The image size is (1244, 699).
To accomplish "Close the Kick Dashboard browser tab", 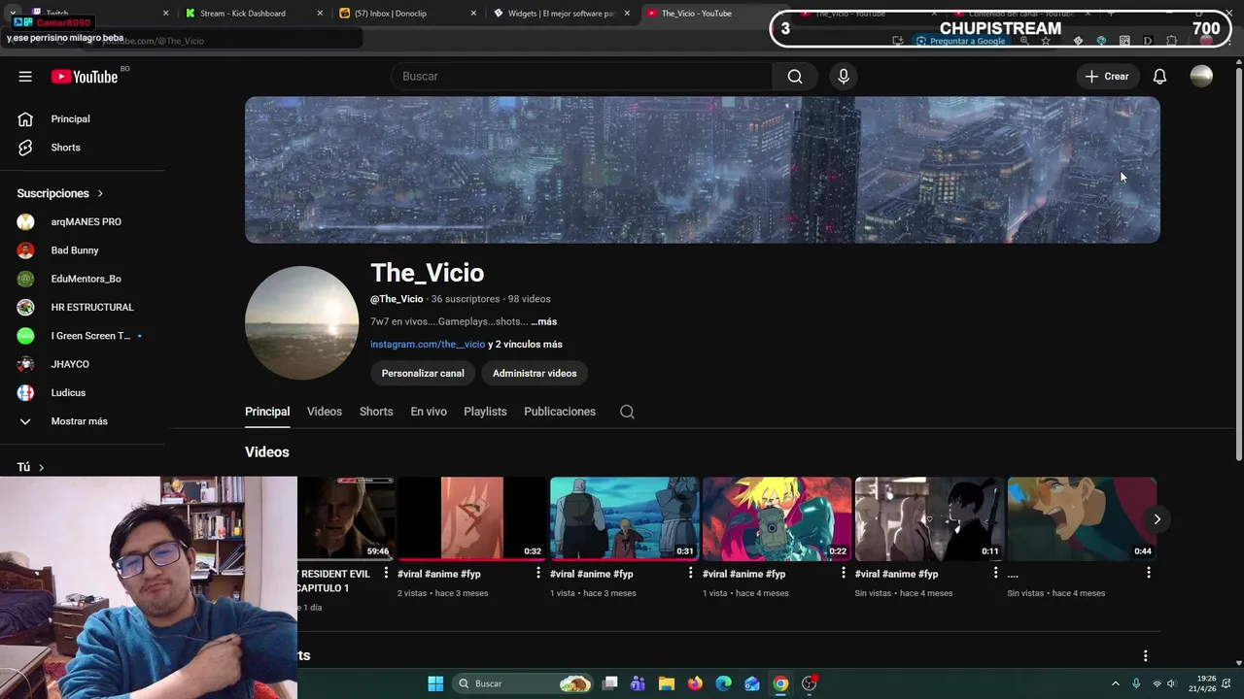I will coord(321,14).
